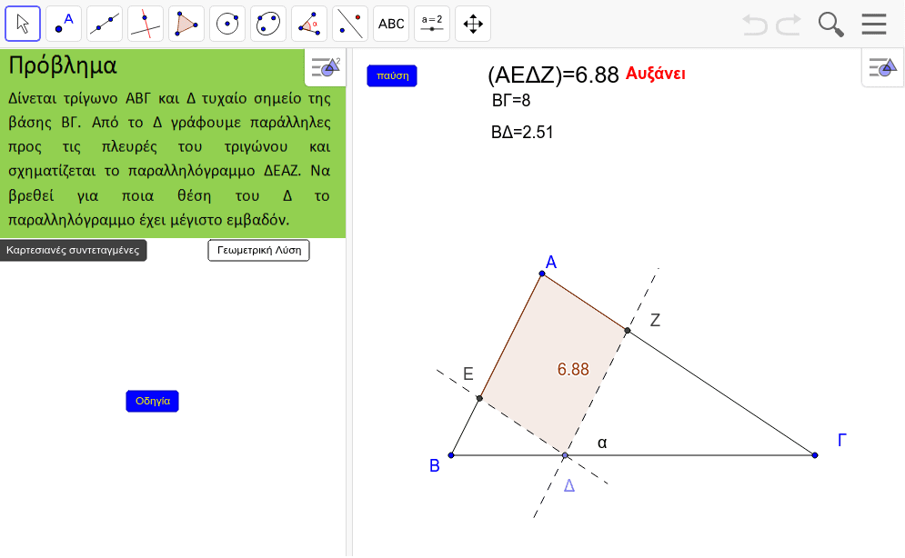This screenshot has height=558, width=905.
Task: Select the Slider a=2 tool
Action: tap(432, 24)
